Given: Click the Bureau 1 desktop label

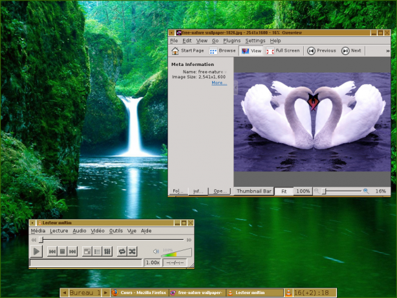Looking at the screenshot, I should (85, 293).
